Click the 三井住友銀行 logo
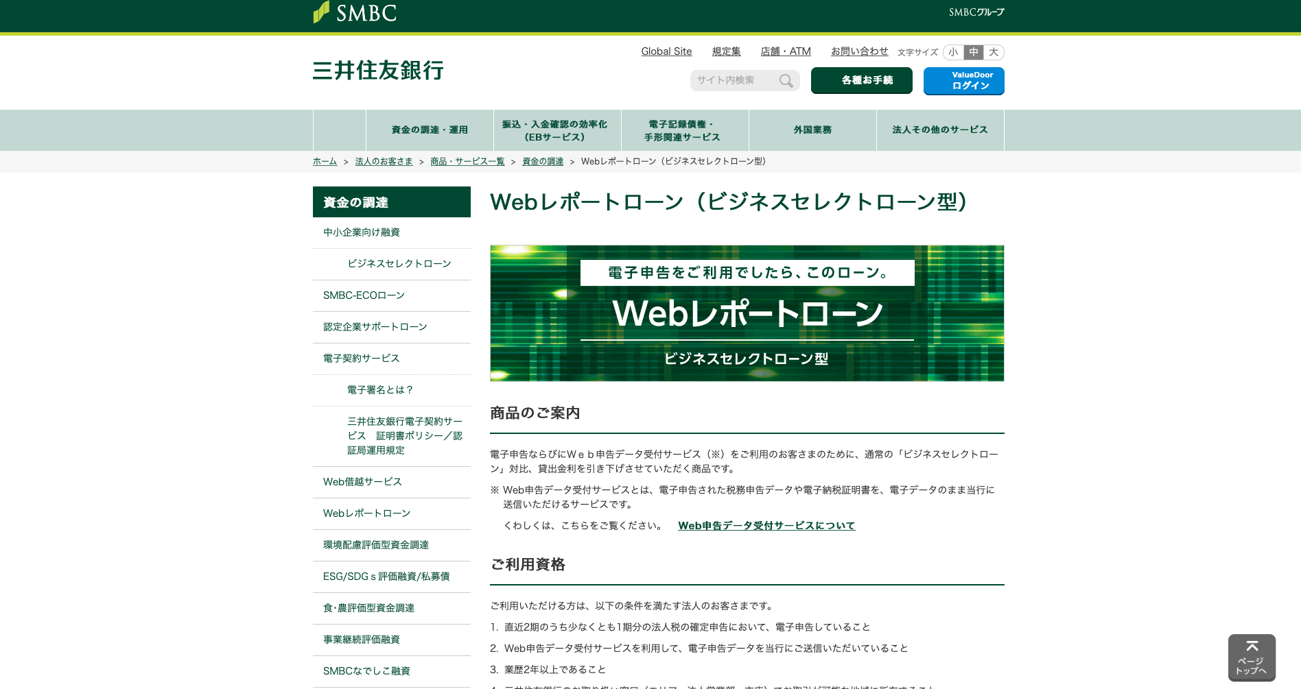 click(378, 71)
